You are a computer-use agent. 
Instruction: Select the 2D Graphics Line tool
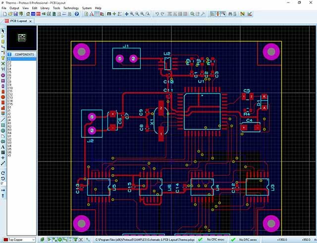[3, 120]
